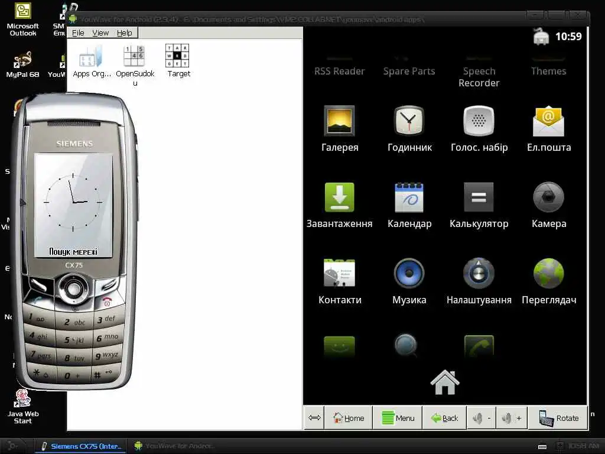The image size is (605, 454).
Task: Open the View menu in YouWave
Action: (100, 33)
